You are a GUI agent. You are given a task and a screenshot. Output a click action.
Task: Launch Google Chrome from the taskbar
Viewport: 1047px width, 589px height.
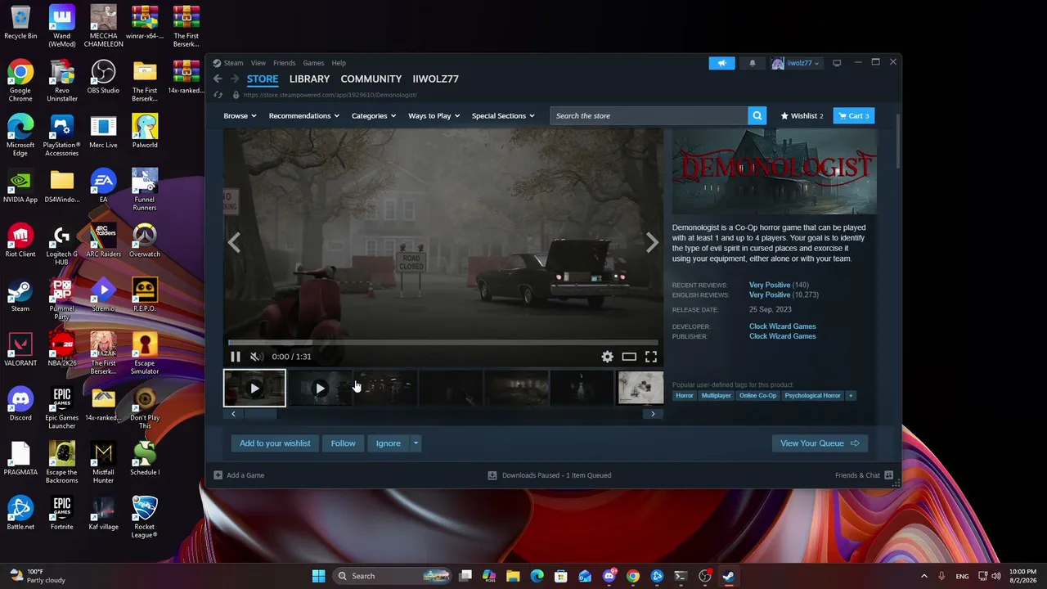point(632,576)
